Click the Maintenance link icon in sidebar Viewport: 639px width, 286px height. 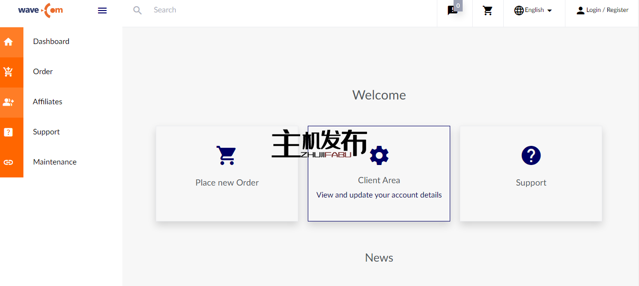[x=9, y=162]
